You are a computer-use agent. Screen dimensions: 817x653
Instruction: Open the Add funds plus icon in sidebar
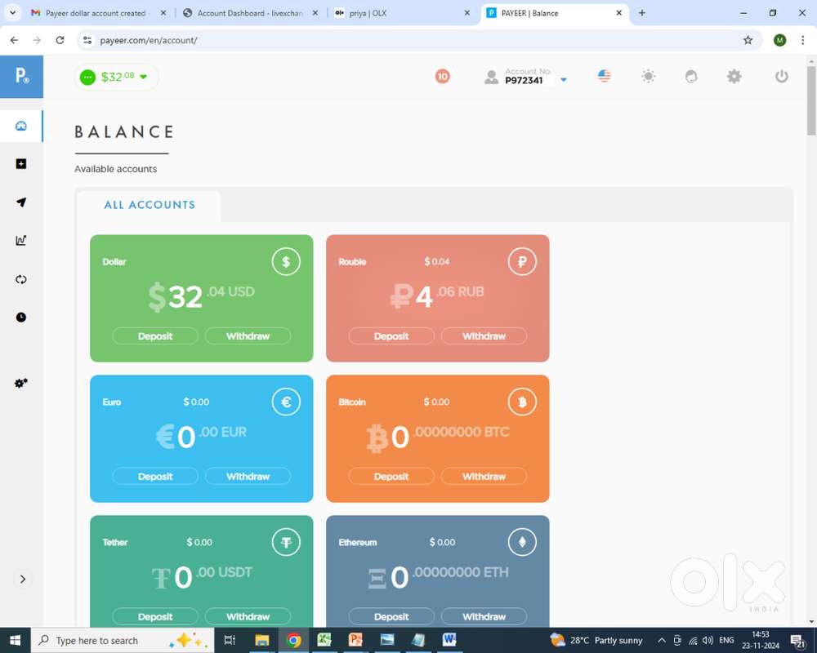(x=21, y=164)
